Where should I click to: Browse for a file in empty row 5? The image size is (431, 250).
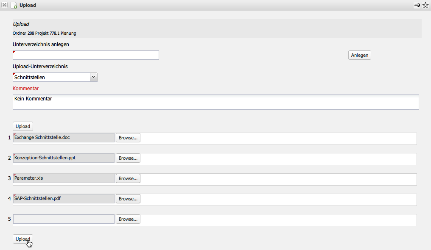128,219
